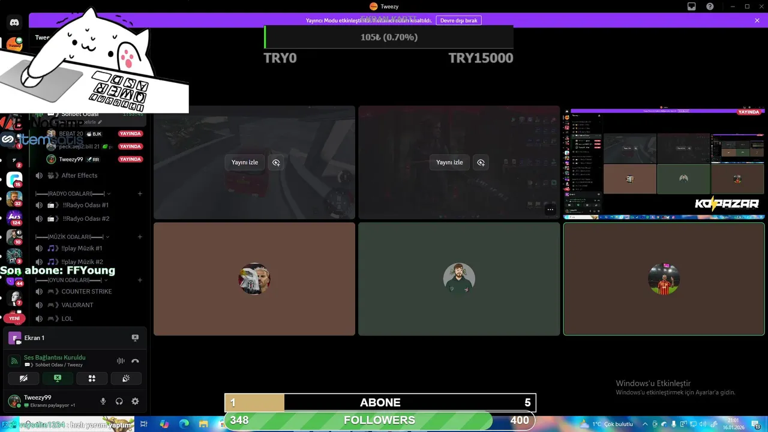
Task: Click Yayını izle on the left stream
Action: pyautogui.click(x=245, y=163)
